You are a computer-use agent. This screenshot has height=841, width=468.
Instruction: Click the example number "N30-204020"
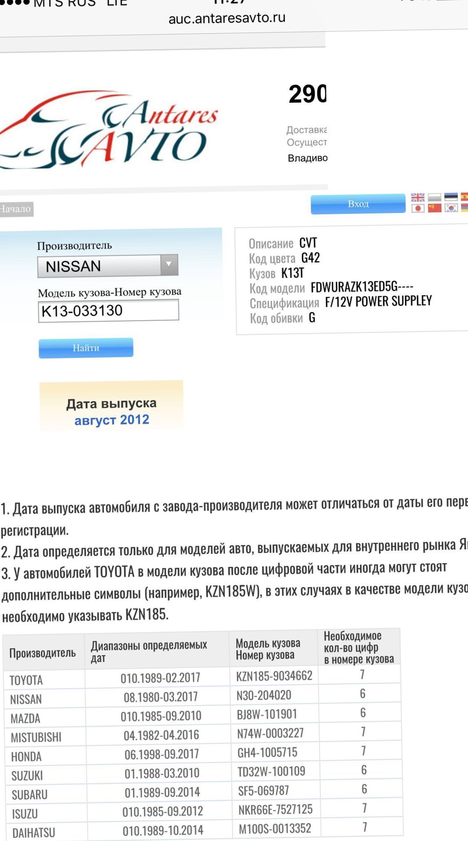click(x=264, y=695)
